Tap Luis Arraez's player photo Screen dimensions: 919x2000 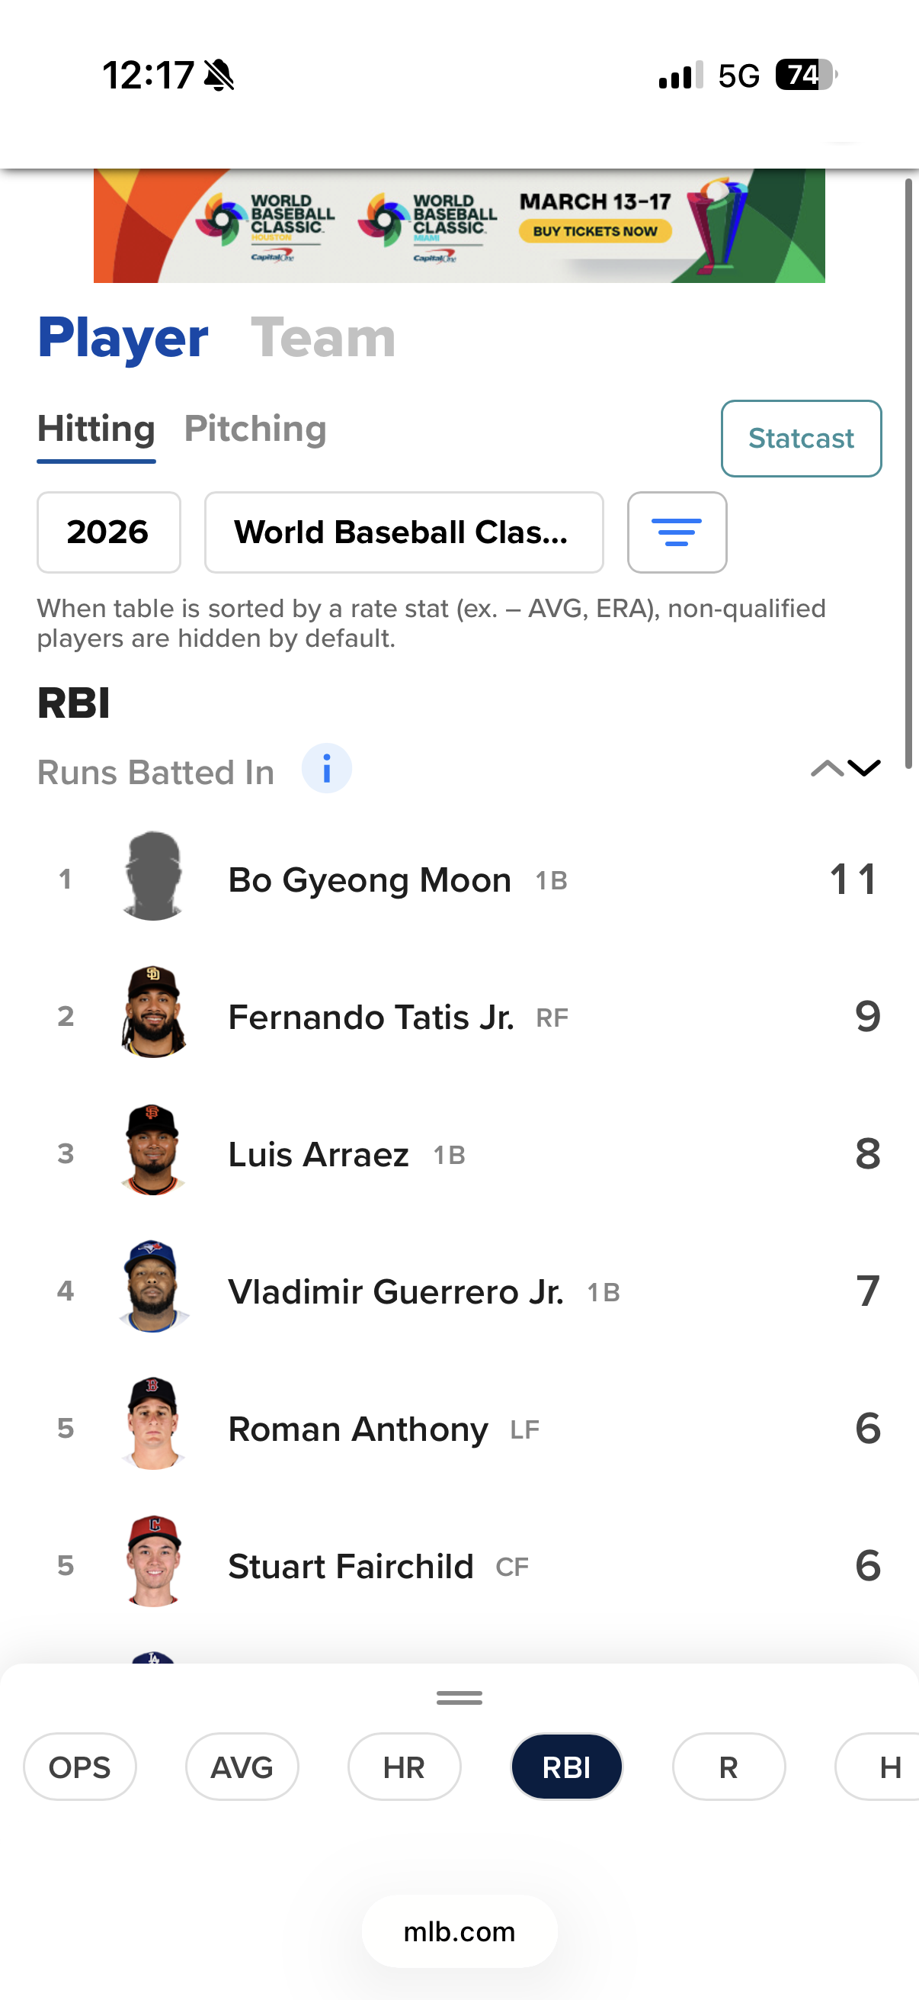click(x=154, y=1150)
